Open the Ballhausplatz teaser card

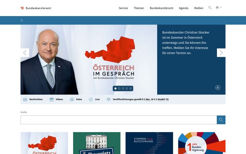[97, 143]
